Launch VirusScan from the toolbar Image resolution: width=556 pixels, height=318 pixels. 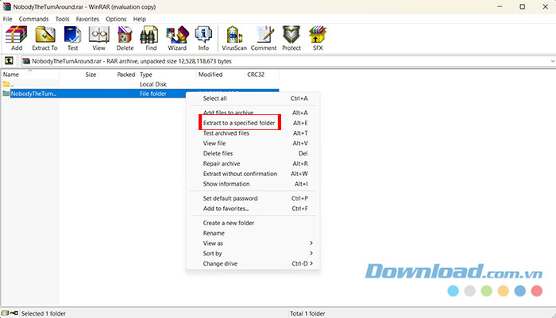[x=234, y=38]
